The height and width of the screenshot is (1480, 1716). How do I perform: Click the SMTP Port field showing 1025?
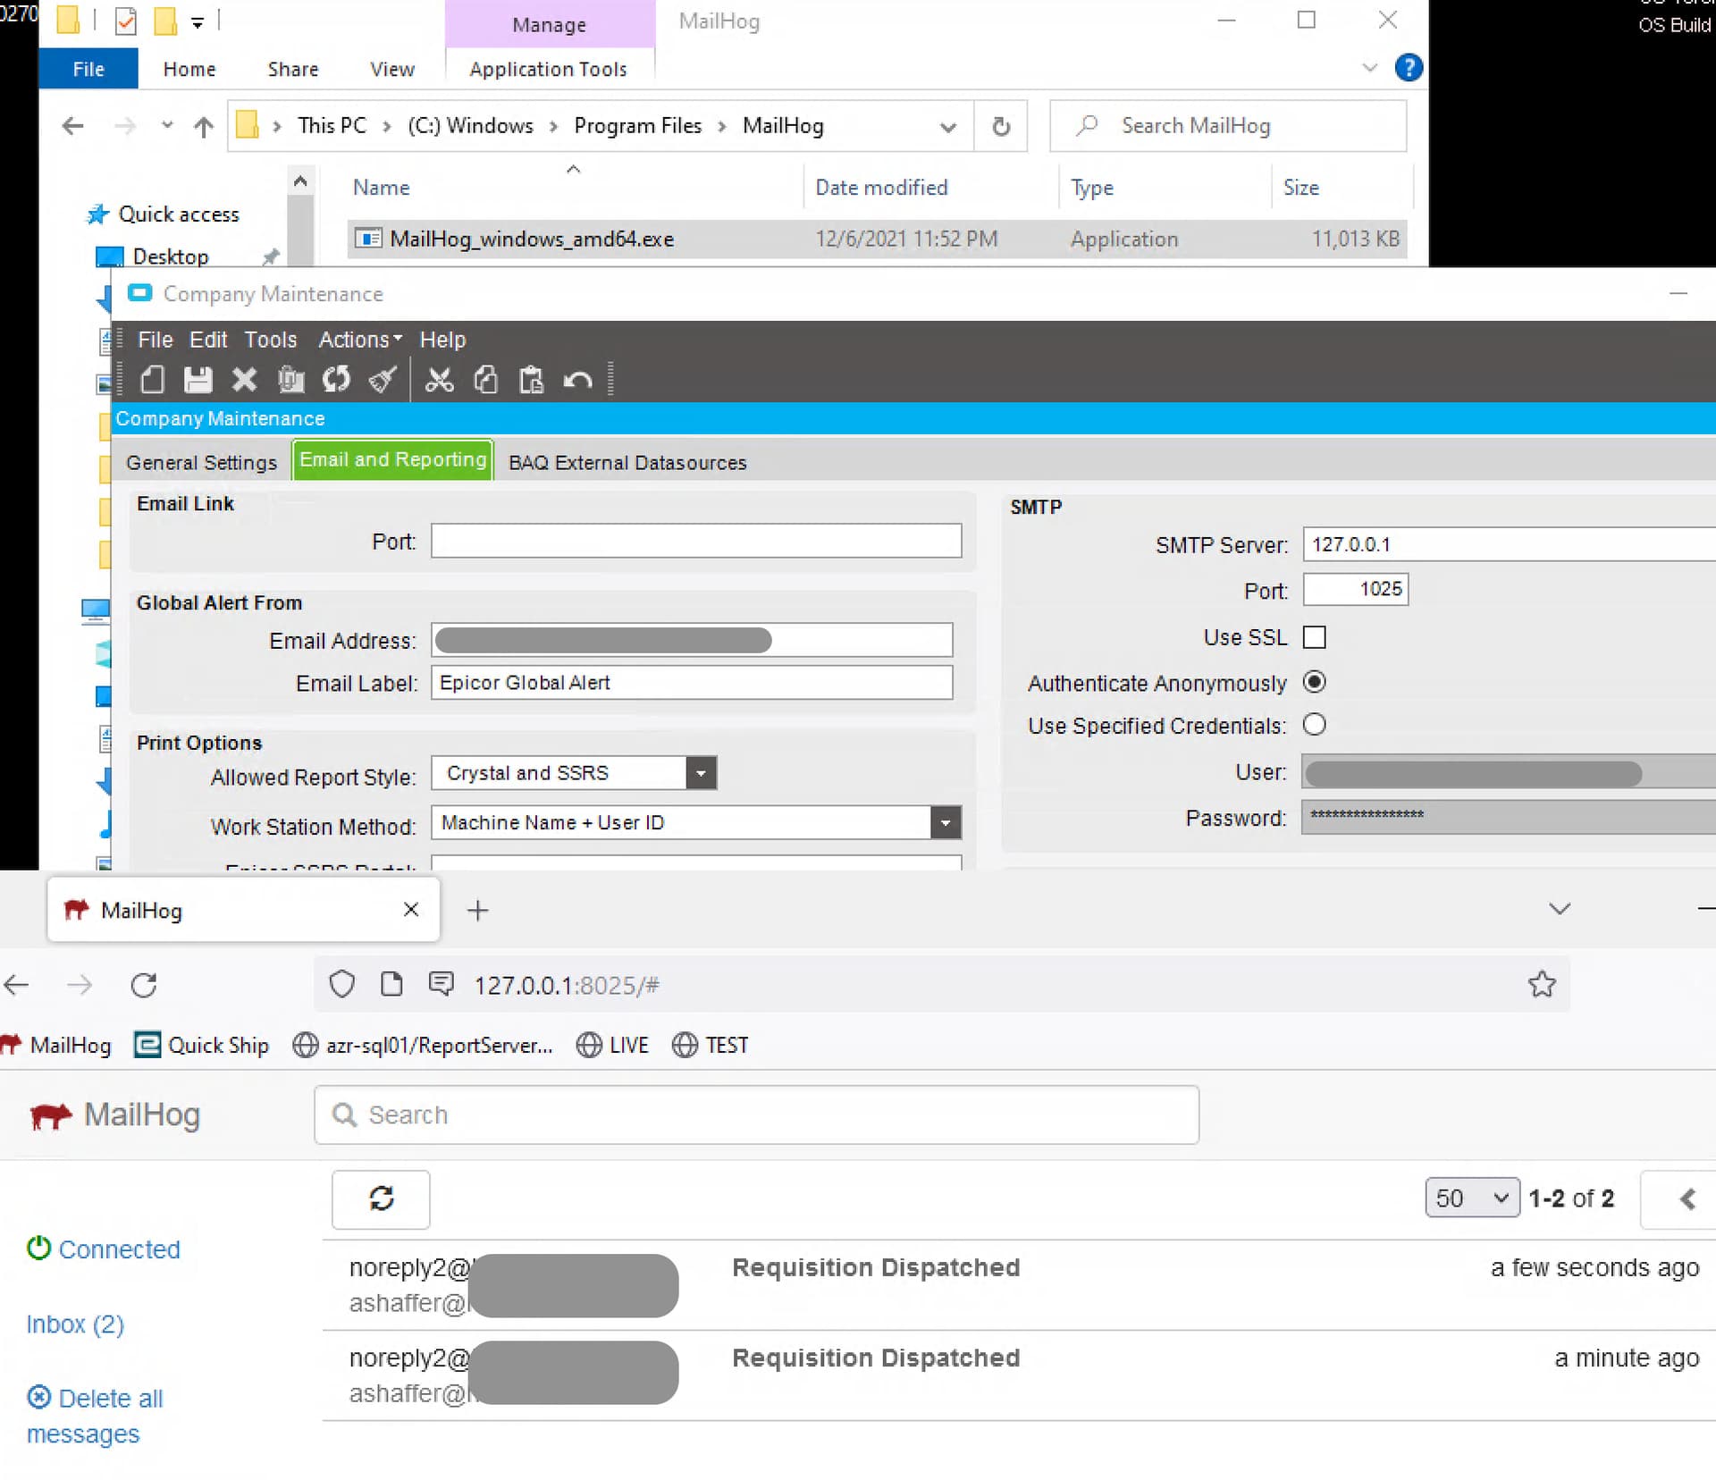1355,589
